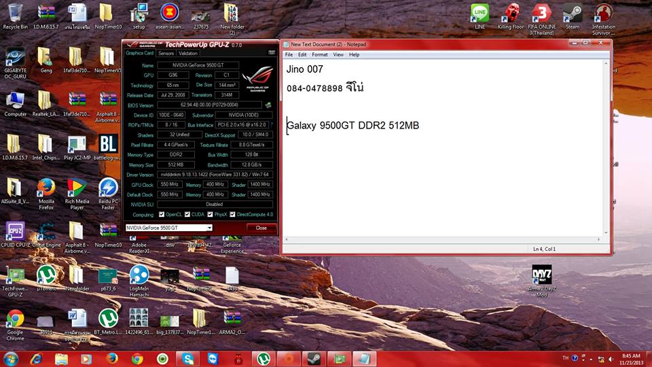Launch Killing Floor desktop shortcut
Screen dimensions: 652x367
[511, 16]
